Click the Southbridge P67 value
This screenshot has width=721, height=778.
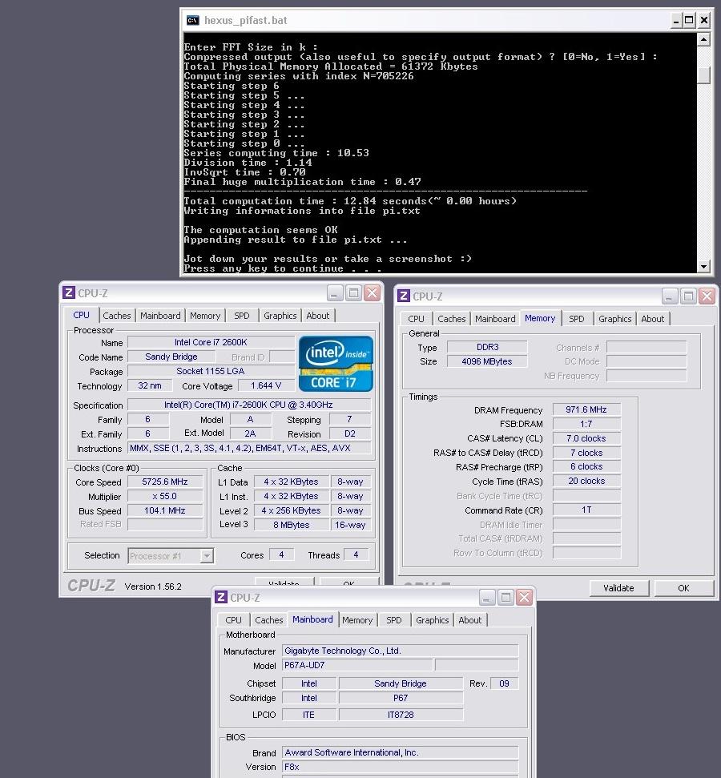click(401, 698)
